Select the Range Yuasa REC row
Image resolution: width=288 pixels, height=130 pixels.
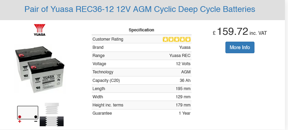click(x=141, y=56)
